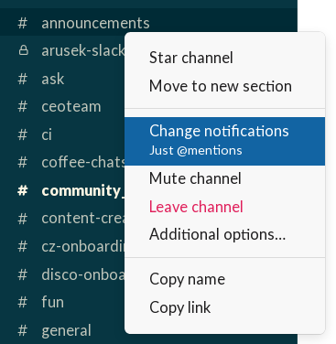Click hash icon next to general
Screen dimensions: 336x344
pyautogui.click(x=22, y=331)
